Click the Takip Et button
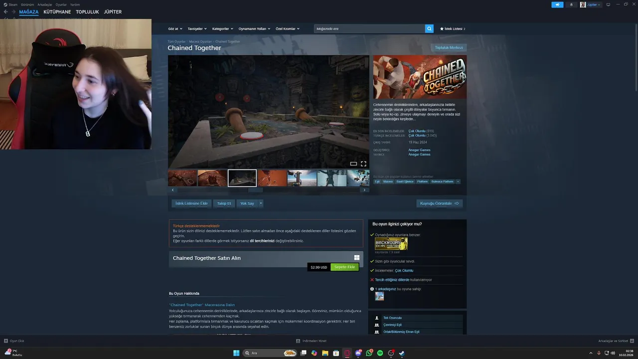The image size is (638, 359). [224, 203]
